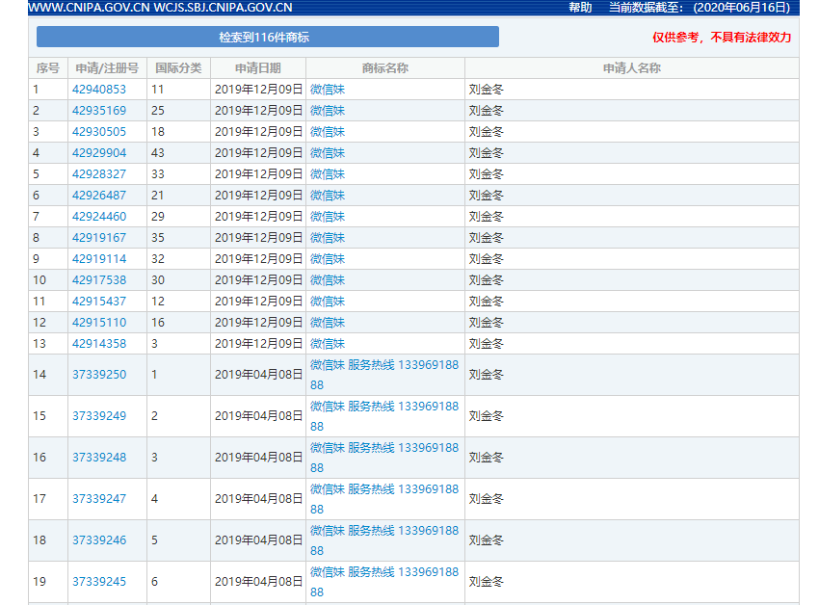Viewport: 819px width, 605px height.
Task: Open application number 42919167
Action: click(x=99, y=238)
